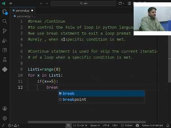This screenshot has height=128, width=171.
Task: Click line number 9 in the gutter
Action: (x=21, y=69)
